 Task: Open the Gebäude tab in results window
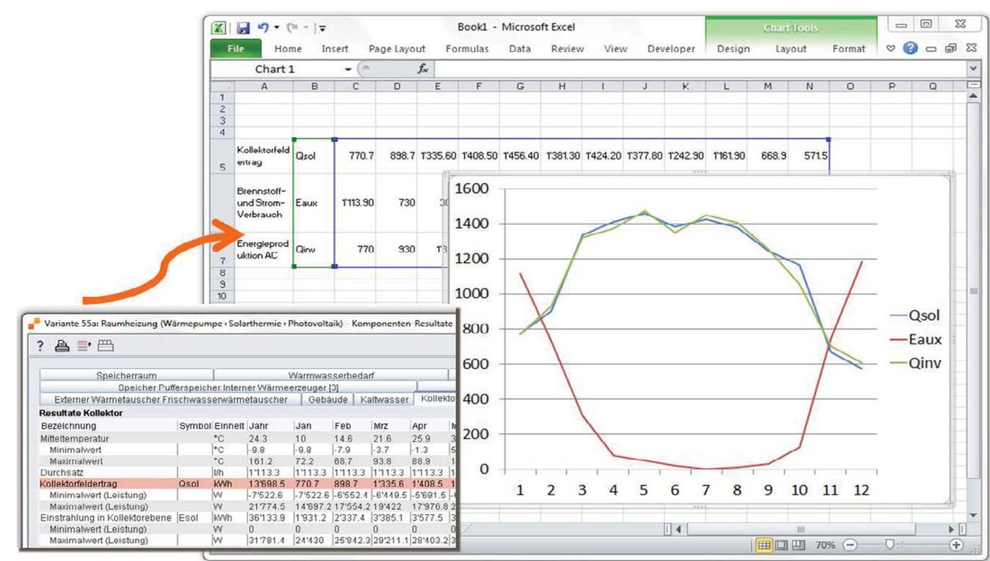[328, 399]
